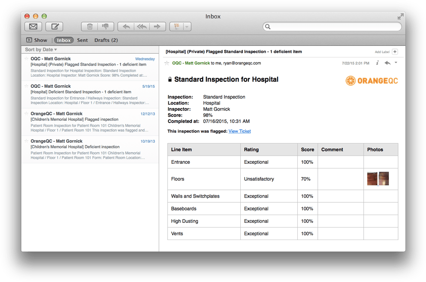Open the 12/12/13 Flagged inspection email
426x282 pixels.
pyautogui.click(x=90, y=122)
